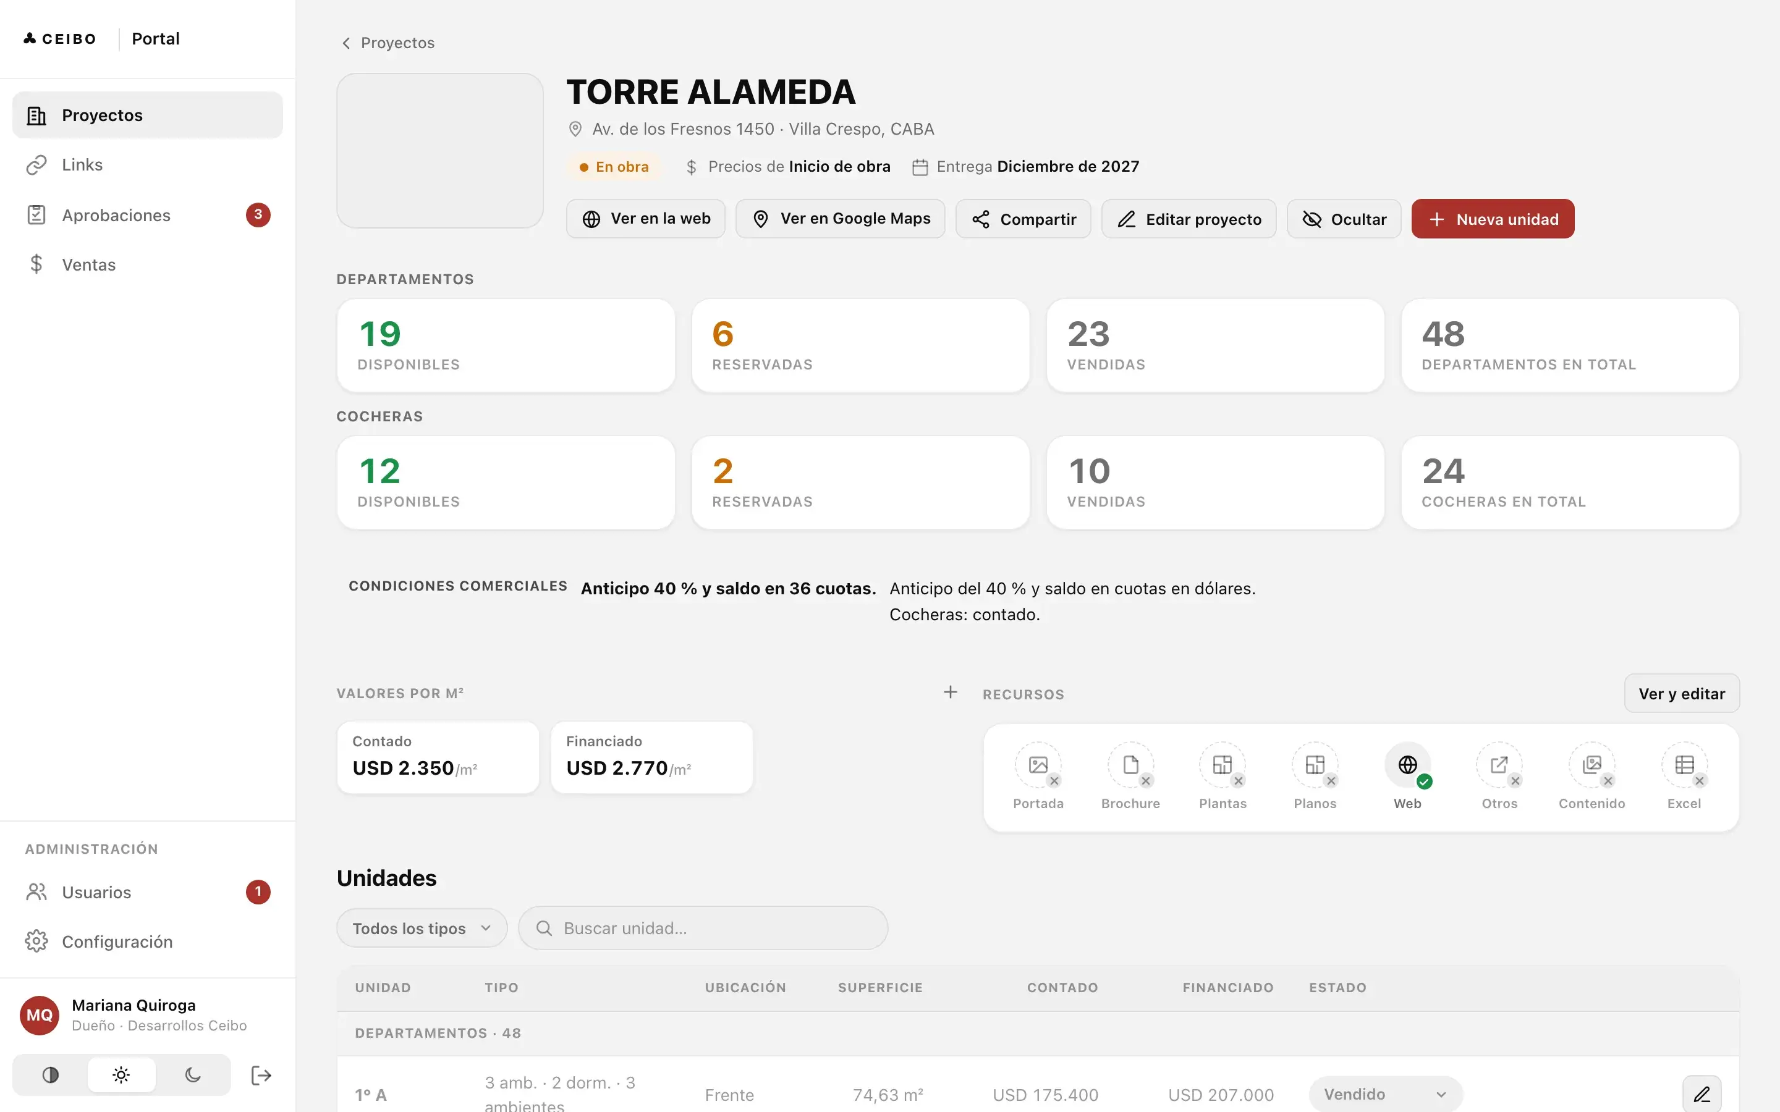
Task: Click the log out icon
Action: 261,1075
